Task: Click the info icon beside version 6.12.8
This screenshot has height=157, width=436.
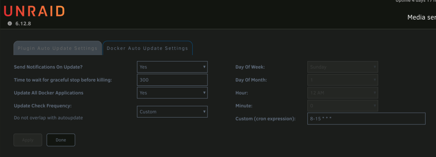Action: coord(10,23)
